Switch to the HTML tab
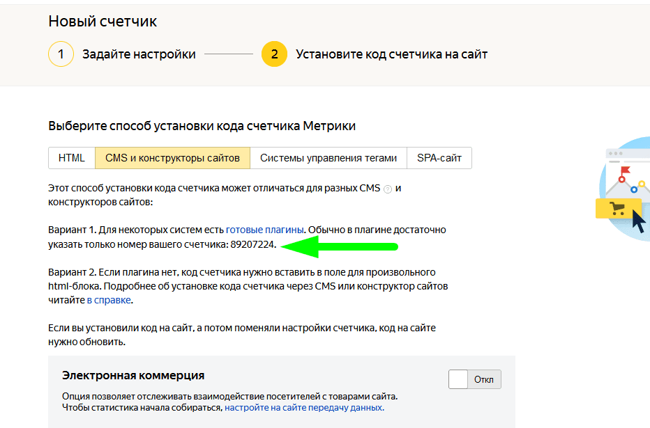650x428 pixels. pyautogui.click(x=72, y=158)
